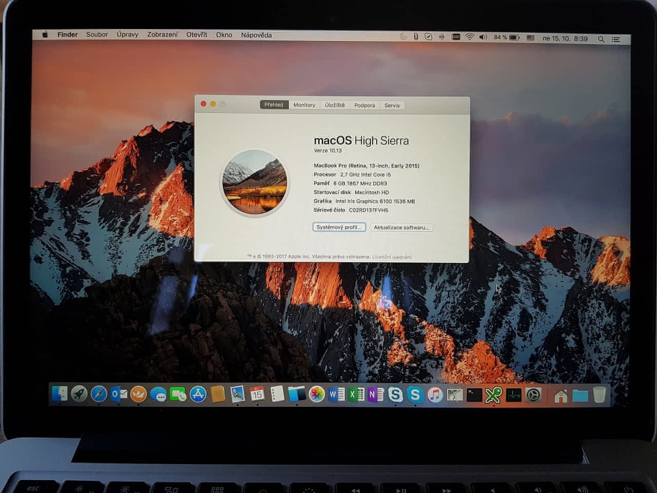This screenshot has width=657, height=493.
Task: Open Microsoft Word in the Dock
Action: [337, 394]
